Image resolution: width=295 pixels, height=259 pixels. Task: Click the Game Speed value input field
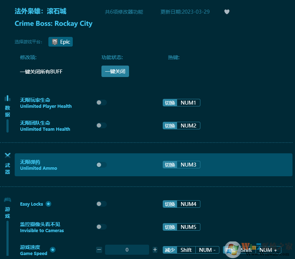127,250
